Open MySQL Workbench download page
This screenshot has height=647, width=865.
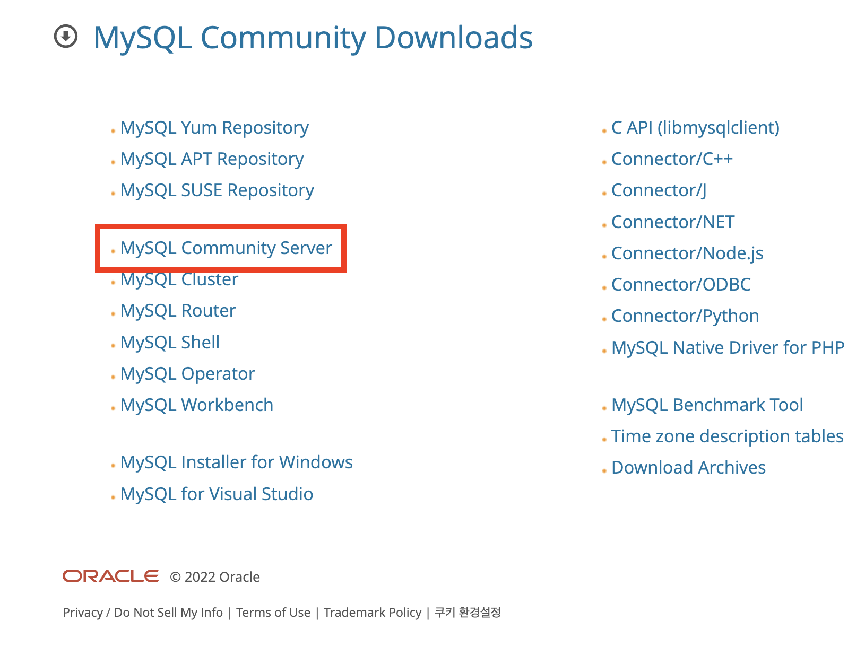tap(197, 405)
